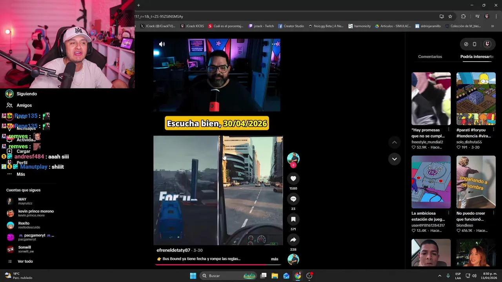Open Chrome three-dot menu

tap(497, 16)
